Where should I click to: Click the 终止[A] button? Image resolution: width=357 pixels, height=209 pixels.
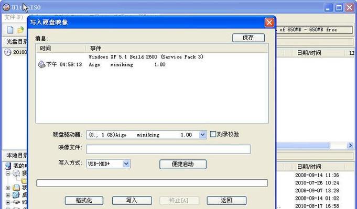coord(179,200)
